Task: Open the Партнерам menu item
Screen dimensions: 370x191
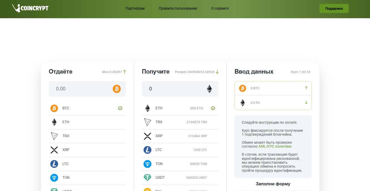Action: click(135, 9)
